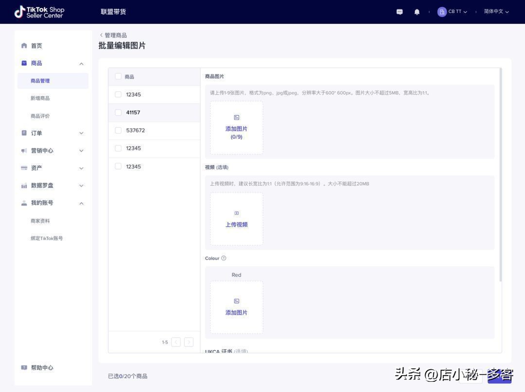Open the CB TT account dropdown
The image size is (525, 392).
coord(453,11)
